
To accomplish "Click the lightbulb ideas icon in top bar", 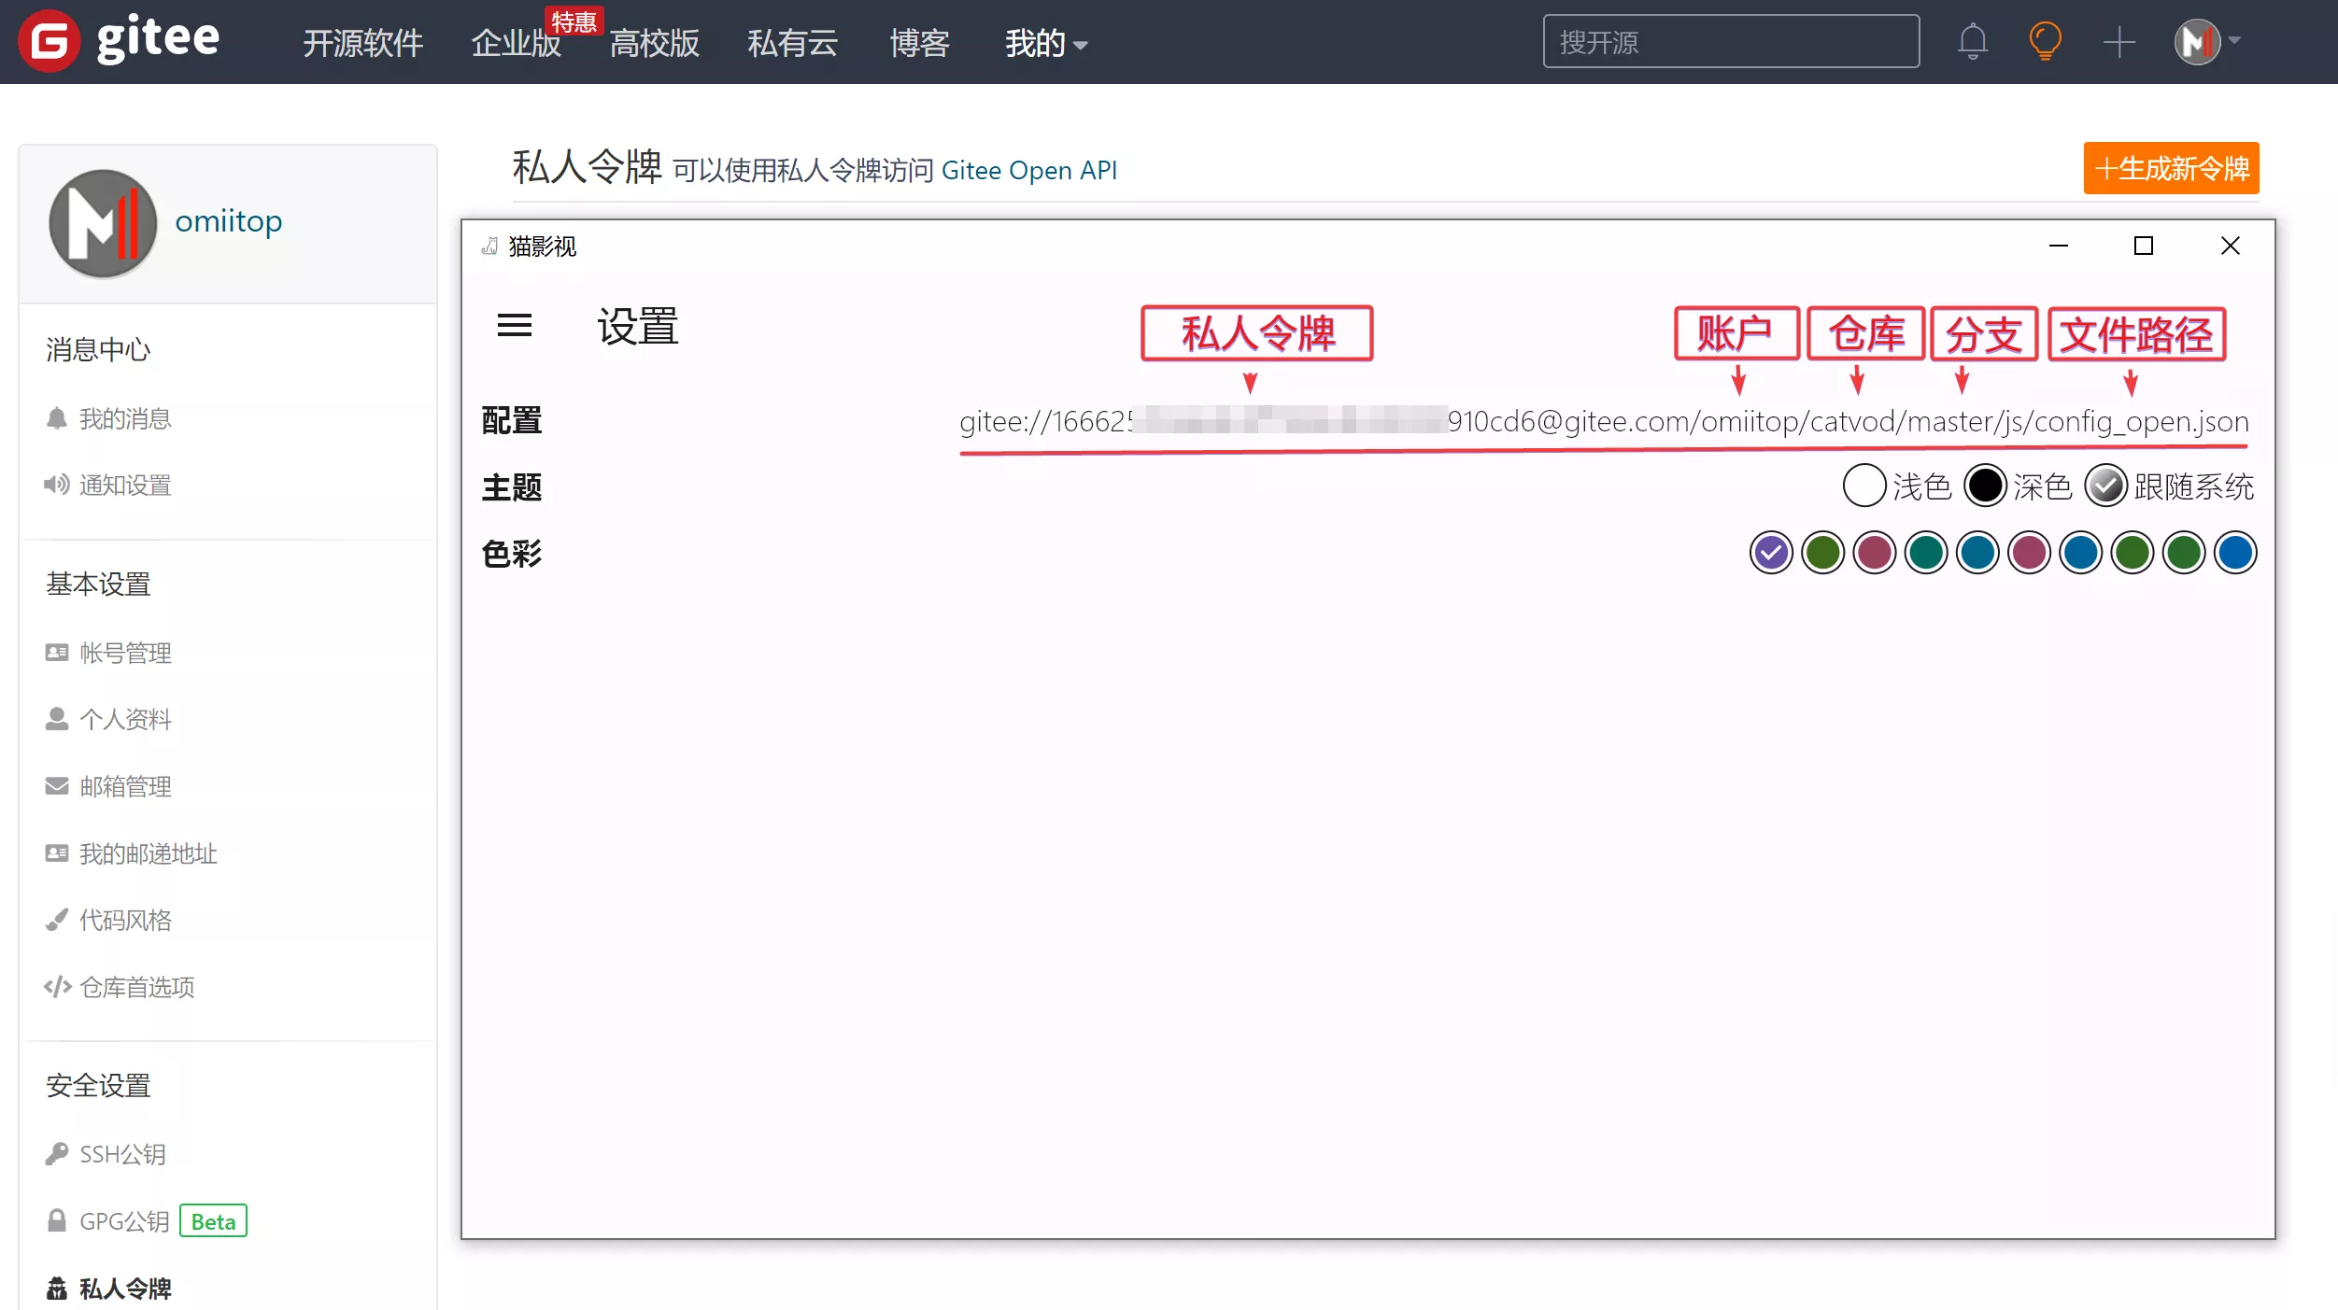I will [x=2046, y=41].
